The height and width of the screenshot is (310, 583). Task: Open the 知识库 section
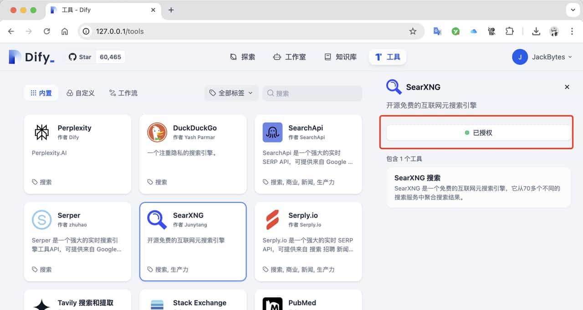[340, 56]
